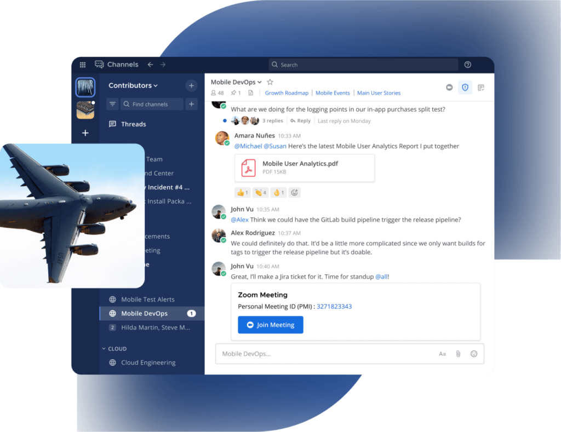This screenshot has height=432, width=561.
Task: Open the Growth Roadmap link
Action: coord(287,93)
